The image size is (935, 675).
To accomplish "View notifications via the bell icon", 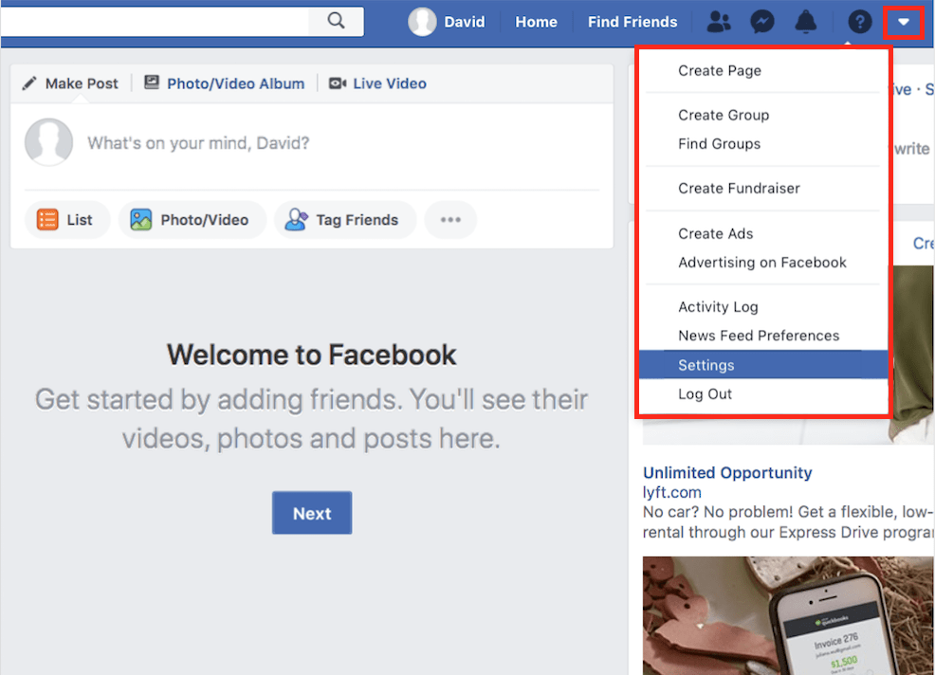I will click(x=806, y=21).
